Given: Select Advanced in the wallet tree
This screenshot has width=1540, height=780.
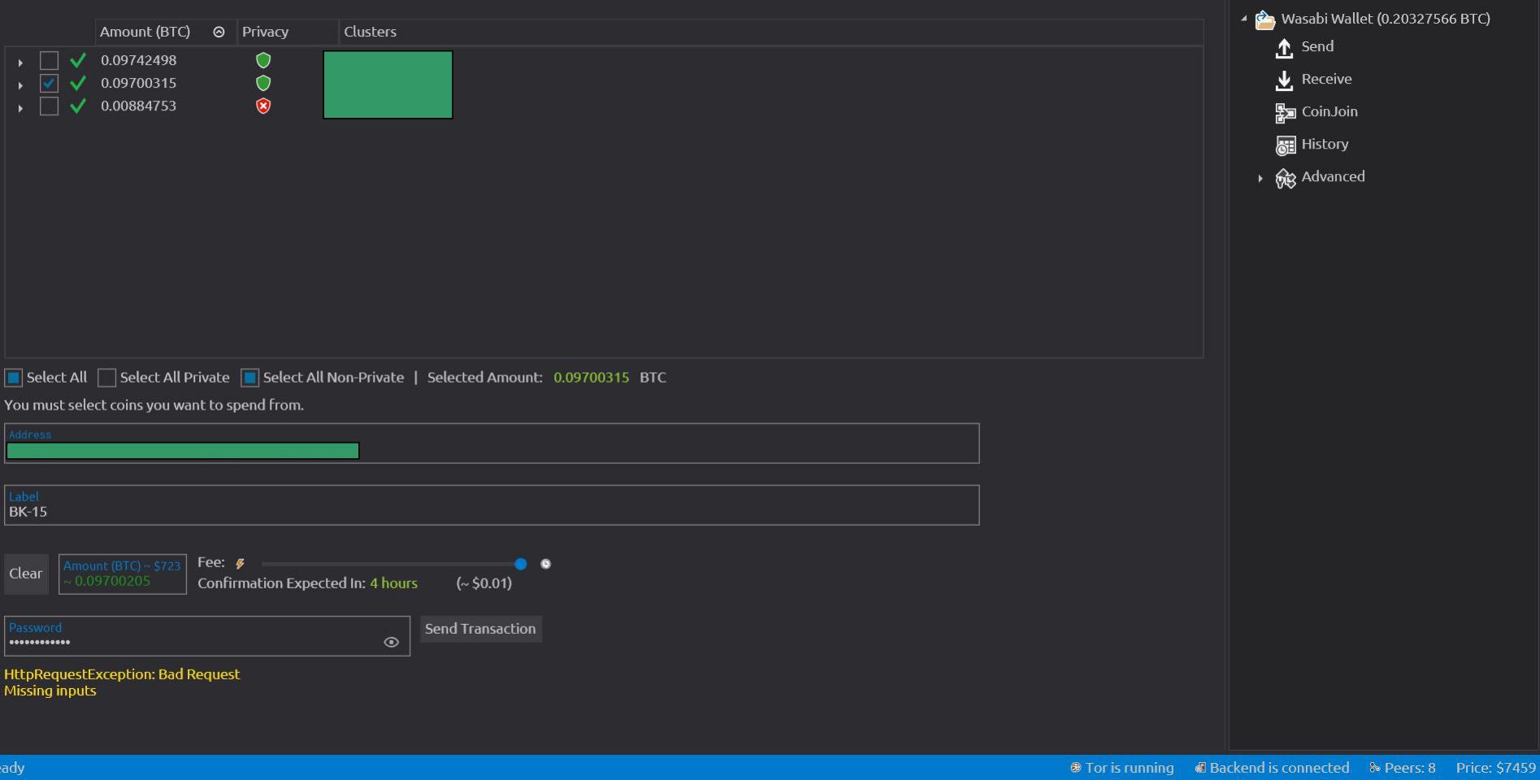Looking at the screenshot, I should [1333, 176].
